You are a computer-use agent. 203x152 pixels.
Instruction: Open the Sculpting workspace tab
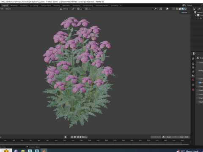coord(24,5)
